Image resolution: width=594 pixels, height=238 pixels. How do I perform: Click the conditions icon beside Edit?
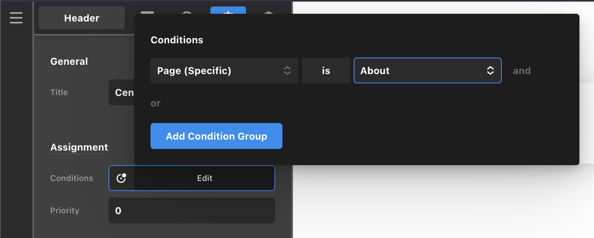point(121,178)
